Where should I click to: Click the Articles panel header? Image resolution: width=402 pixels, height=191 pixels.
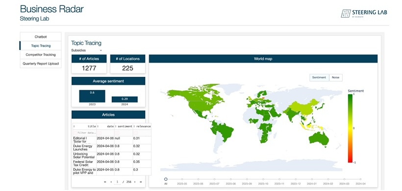(x=108, y=115)
